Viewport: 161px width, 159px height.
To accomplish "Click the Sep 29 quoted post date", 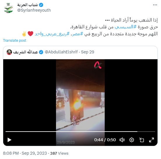I will 87,52.
